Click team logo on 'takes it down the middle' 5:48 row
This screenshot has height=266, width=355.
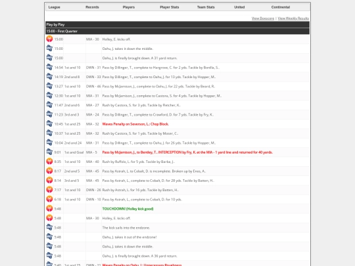(49, 246)
